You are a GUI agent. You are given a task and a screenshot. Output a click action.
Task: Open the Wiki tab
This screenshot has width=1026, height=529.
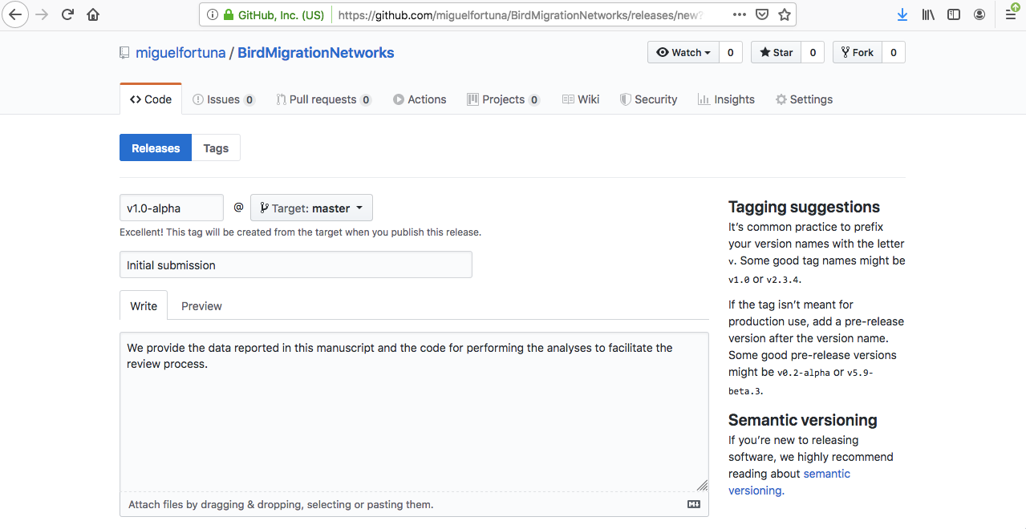click(x=581, y=99)
